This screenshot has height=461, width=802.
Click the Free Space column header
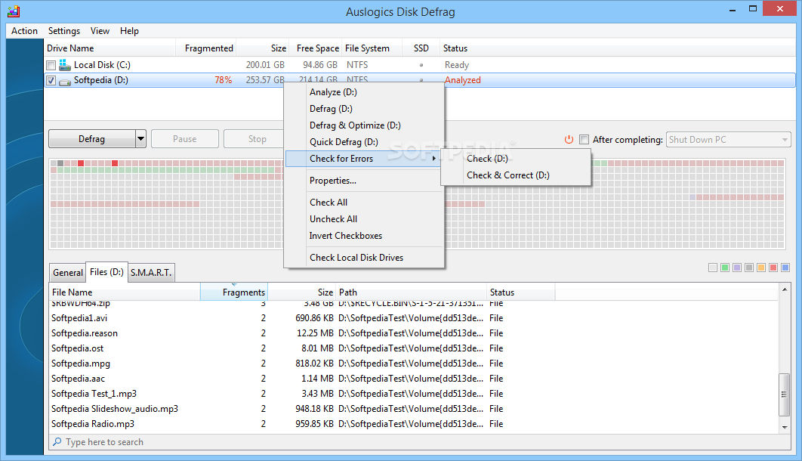316,48
